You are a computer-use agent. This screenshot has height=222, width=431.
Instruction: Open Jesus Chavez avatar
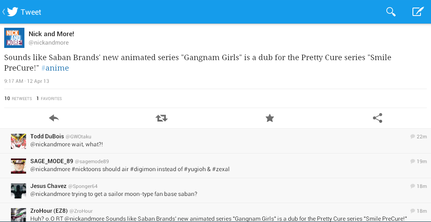[x=19, y=190]
